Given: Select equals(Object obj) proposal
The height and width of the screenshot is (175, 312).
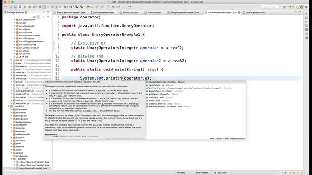Looking at the screenshot, I should pyautogui.click(x=196, y=82).
